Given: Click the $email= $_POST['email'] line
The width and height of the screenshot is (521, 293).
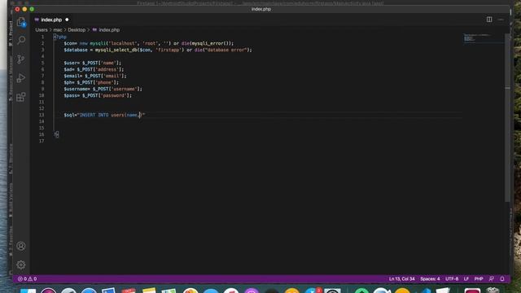Looking at the screenshot, I should pyautogui.click(x=95, y=76).
